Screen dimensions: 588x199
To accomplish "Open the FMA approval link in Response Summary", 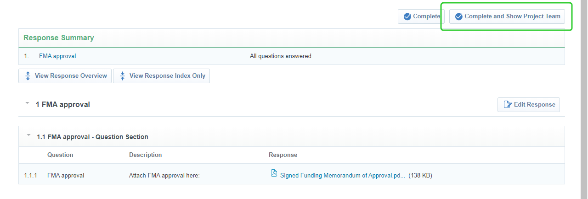I will (x=57, y=56).
